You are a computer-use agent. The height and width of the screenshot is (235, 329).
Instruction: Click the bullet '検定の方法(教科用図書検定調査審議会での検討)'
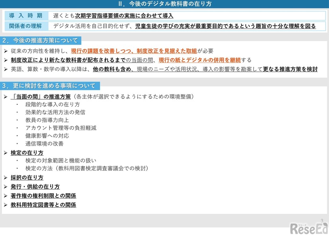tap(87, 168)
